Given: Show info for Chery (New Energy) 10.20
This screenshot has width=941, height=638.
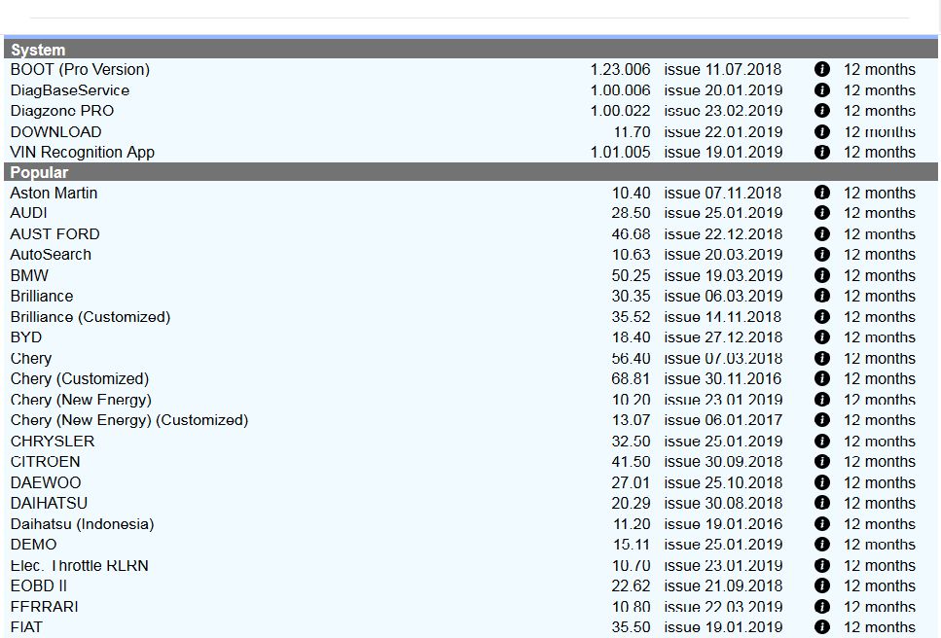Looking at the screenshot, I should coord(822,400).
